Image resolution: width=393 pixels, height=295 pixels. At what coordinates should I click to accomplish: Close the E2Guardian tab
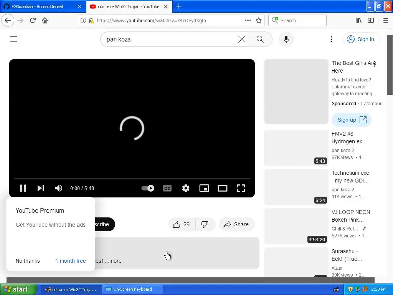(79, 7)
